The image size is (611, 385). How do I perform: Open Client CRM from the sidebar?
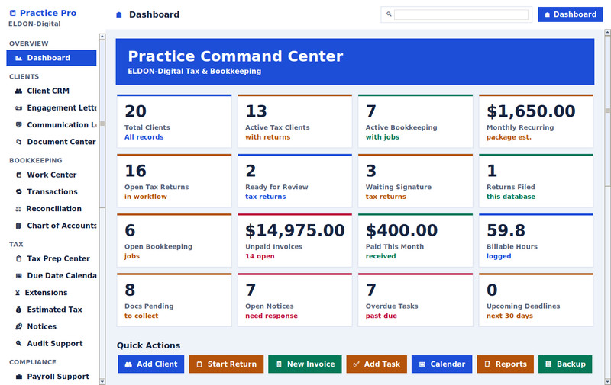pyautogui.click(x=51, y=91)
